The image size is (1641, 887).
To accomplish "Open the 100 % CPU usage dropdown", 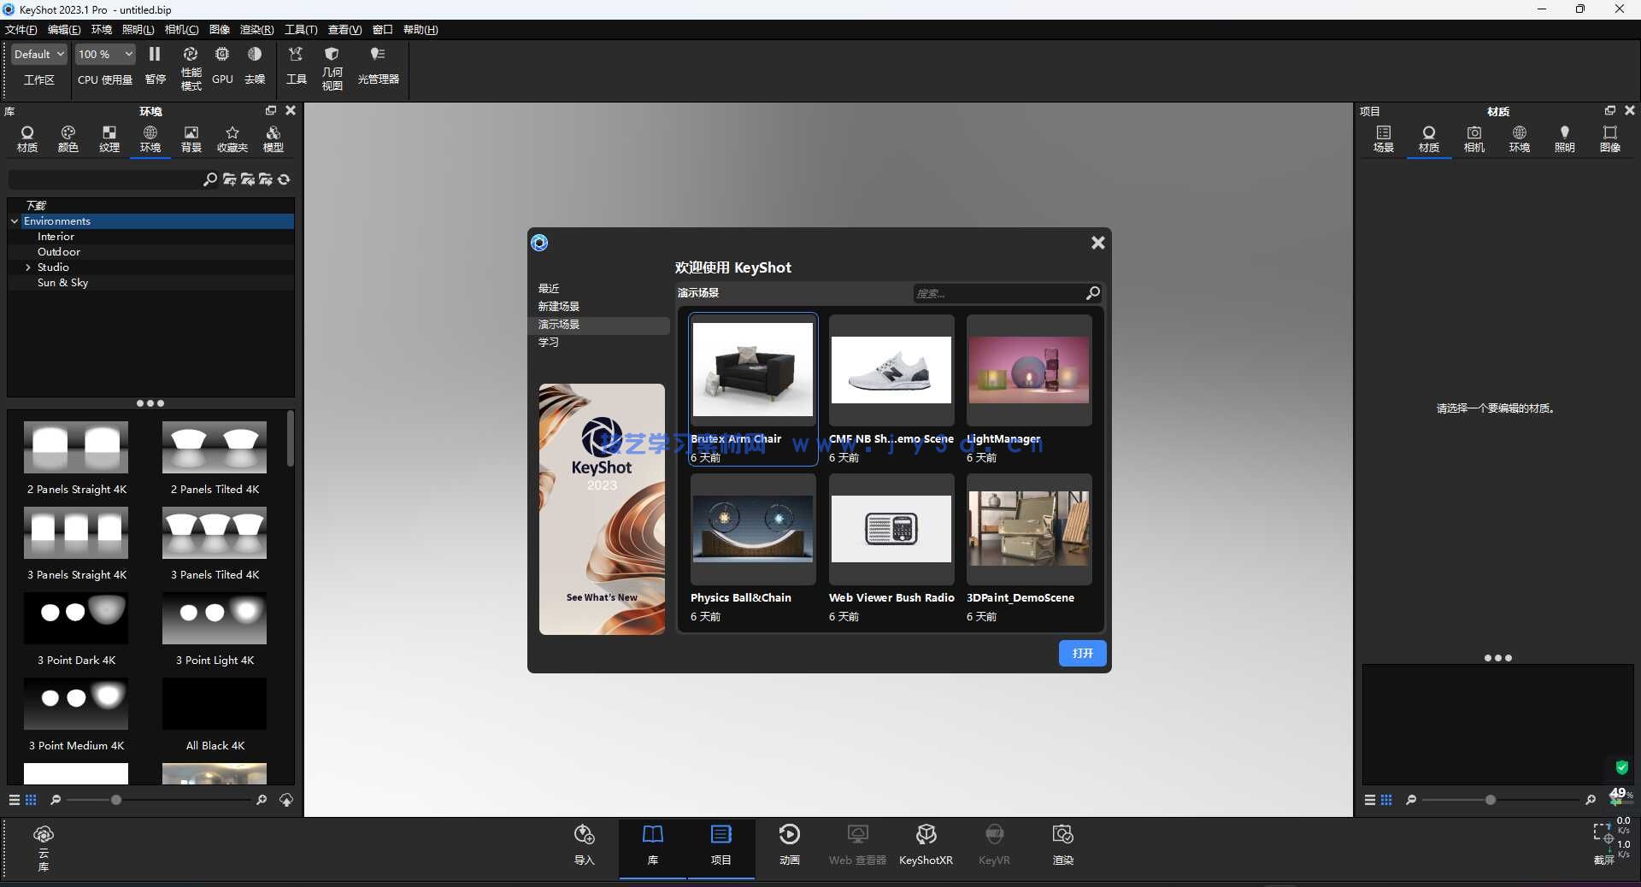I will [105, 54].
